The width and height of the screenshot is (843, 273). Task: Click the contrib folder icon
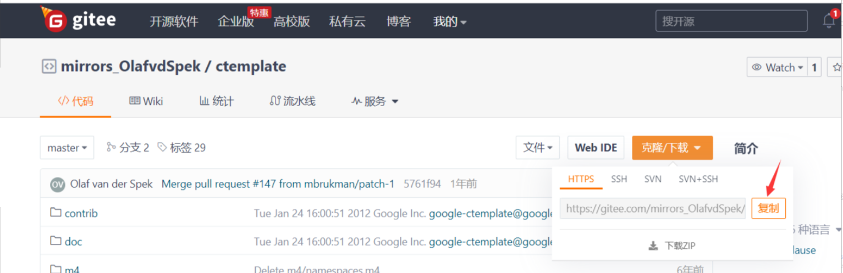click(56, 213)
